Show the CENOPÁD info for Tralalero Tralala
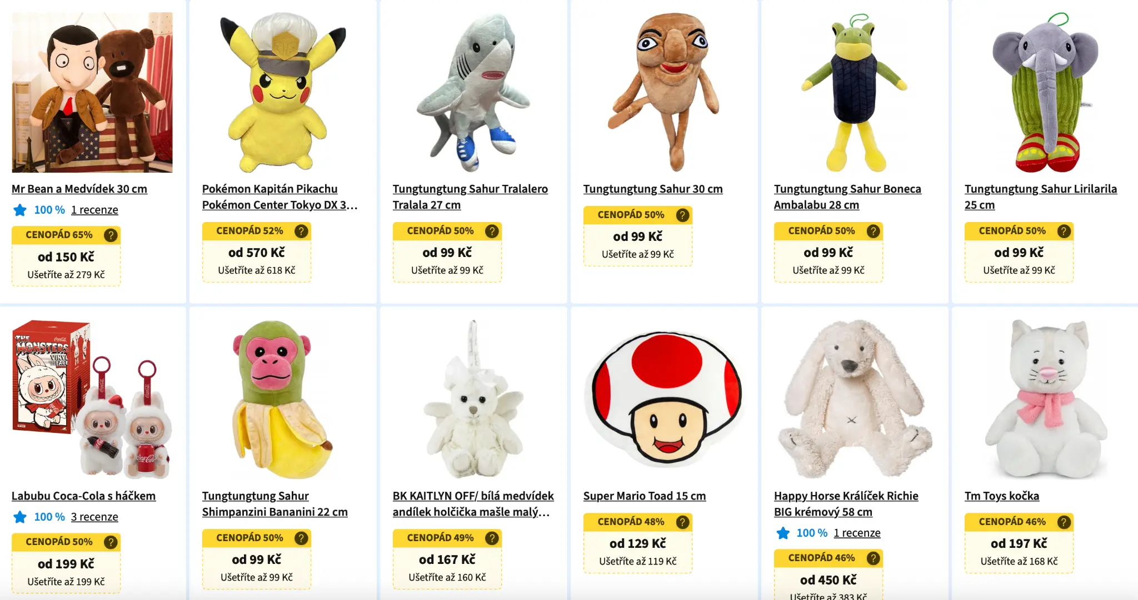This screenshot has width=1138, height=600. [492, 231]
